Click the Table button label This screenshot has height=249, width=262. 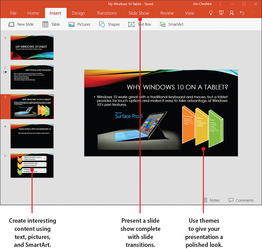click(x=56, y=24)
